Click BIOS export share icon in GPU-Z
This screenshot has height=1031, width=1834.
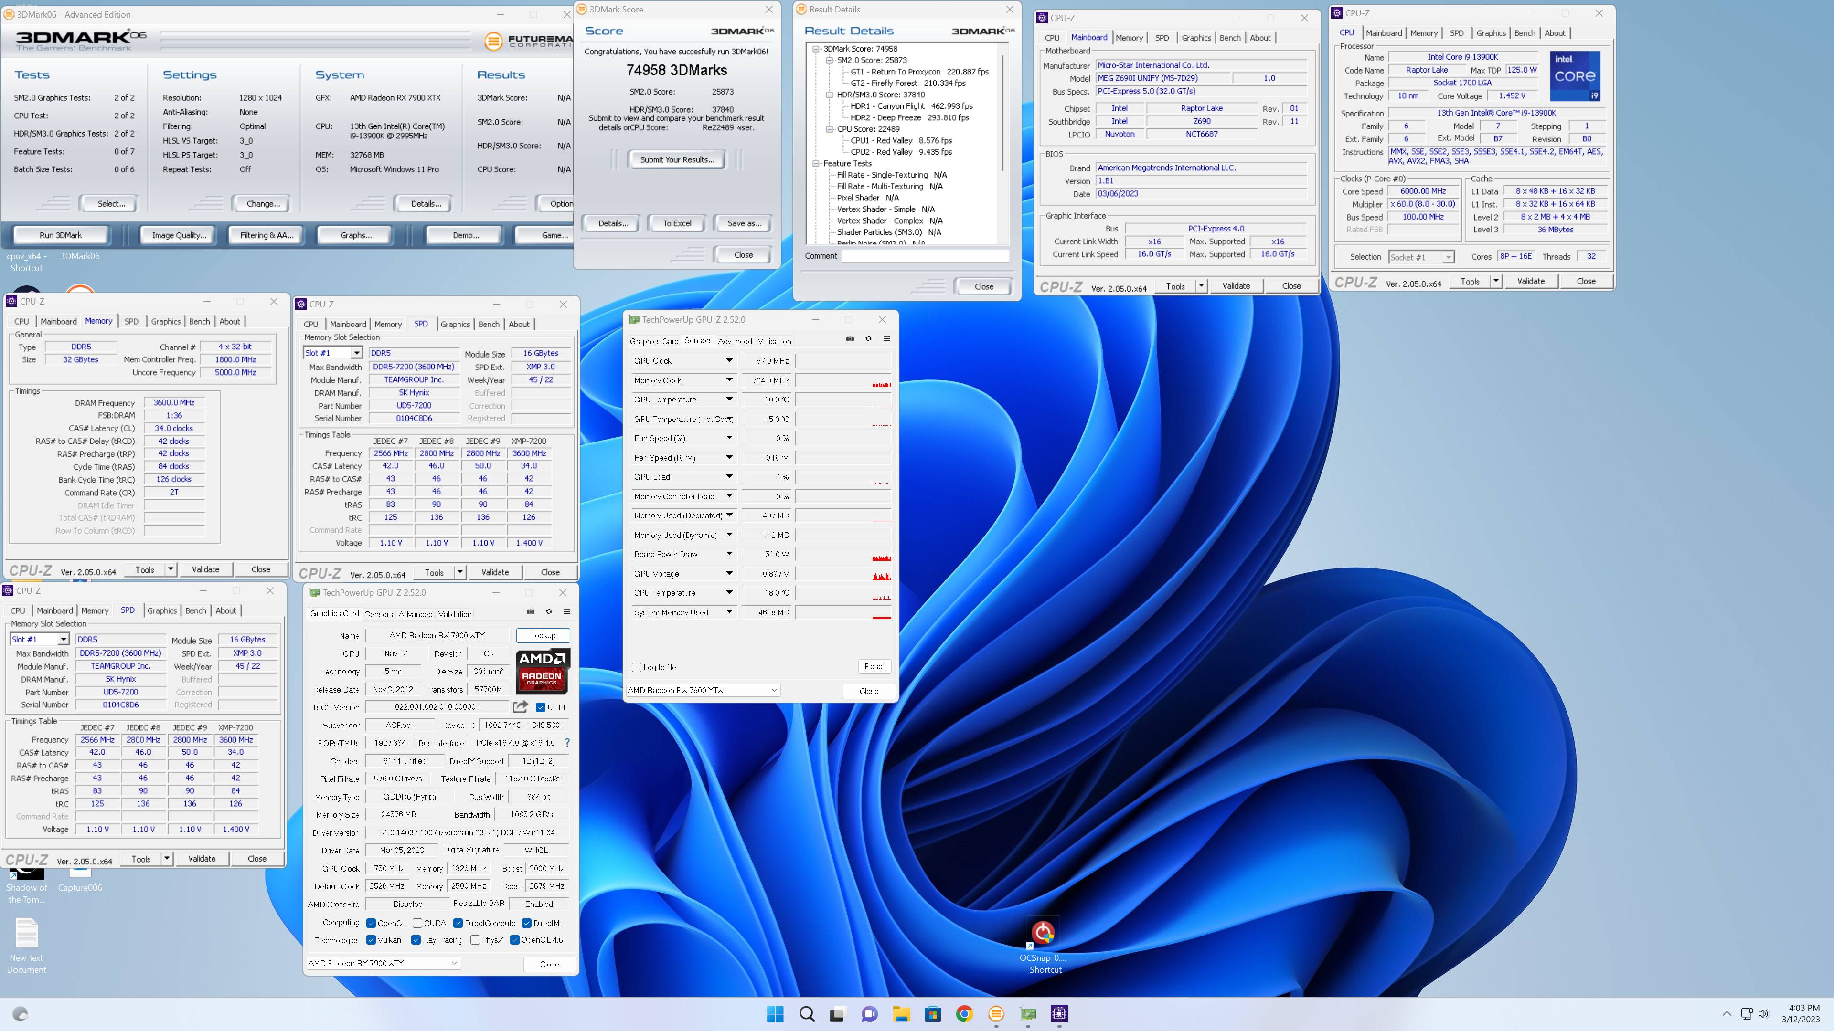(521, 706)
